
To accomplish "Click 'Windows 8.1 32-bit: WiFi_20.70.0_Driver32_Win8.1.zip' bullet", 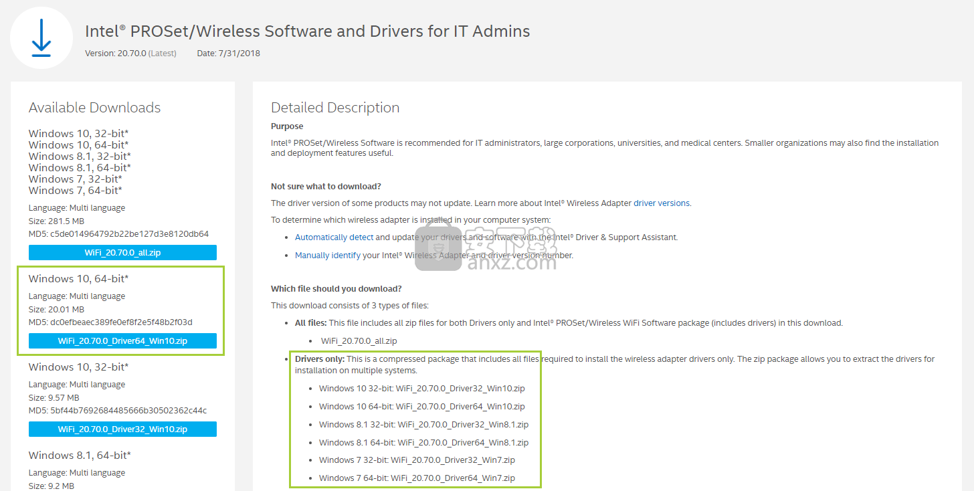I will click(424, 424).
